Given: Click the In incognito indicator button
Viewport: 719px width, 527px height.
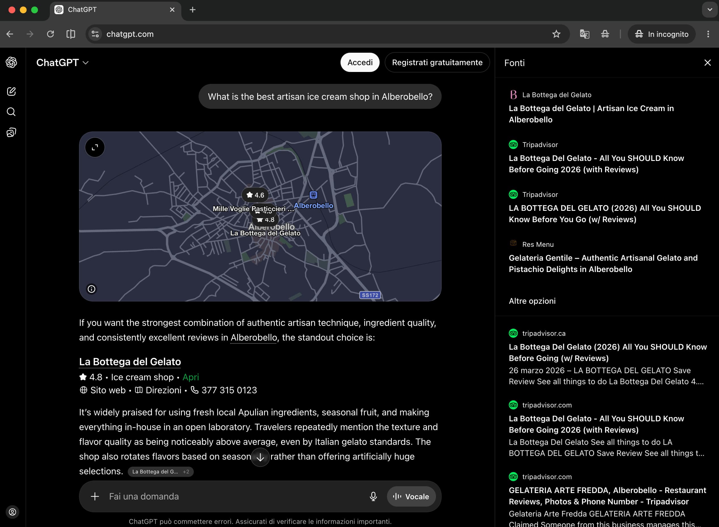Looking at the screenshot, I should click(661, 34).
